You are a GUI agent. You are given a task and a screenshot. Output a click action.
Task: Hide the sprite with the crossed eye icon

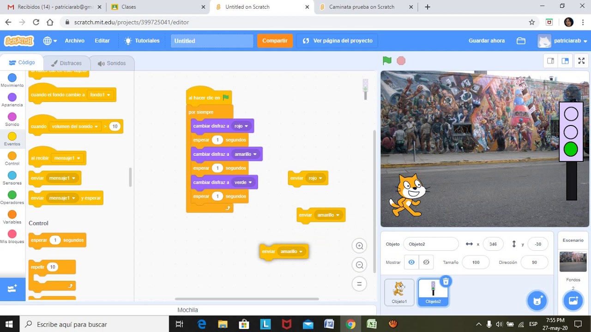point(426,262)
